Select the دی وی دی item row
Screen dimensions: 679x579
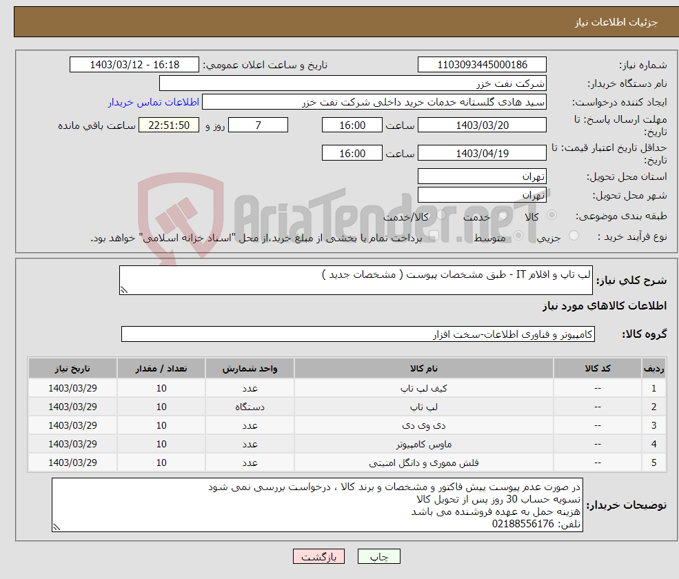click(x=347, y=425)
